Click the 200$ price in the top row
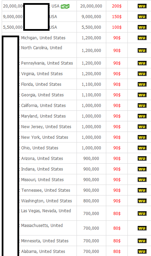The width and height of the screenshot is (151, 256). pos(117,6)
